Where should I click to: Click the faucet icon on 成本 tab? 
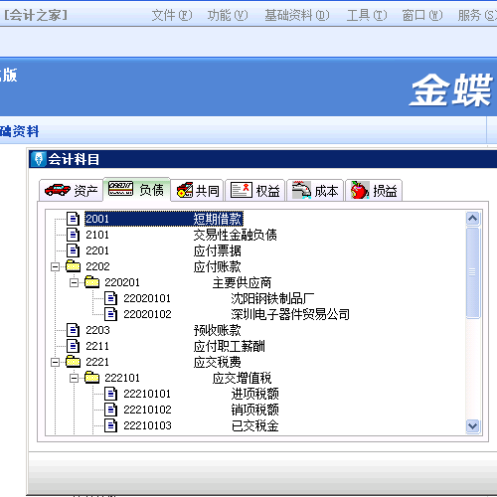[301, 190]
